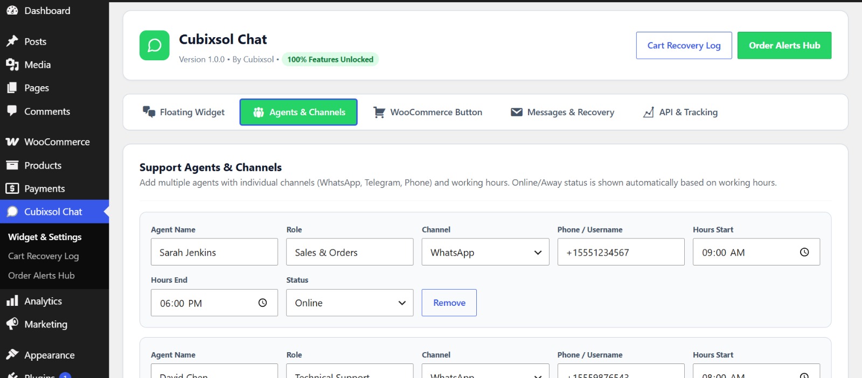Click the Role field with Sales & Orders
Image resolution: width=862 pixels, height=378 pixels.
coord(350,252)
